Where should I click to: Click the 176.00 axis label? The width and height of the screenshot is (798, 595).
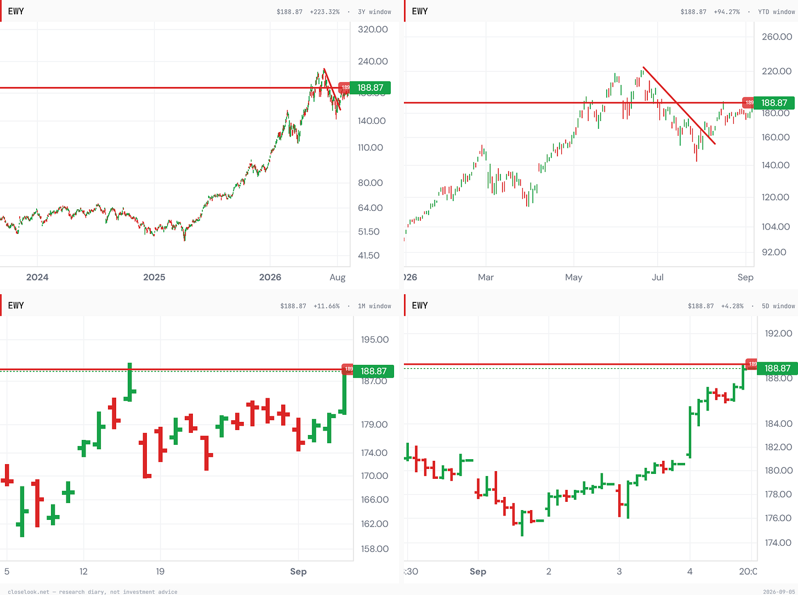pyautogui.click(x=779, y=518)
